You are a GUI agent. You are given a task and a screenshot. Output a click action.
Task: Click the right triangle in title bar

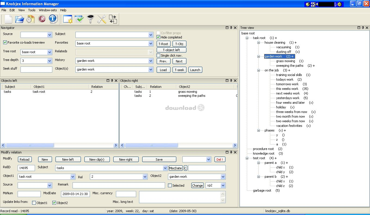tap(336, 4)
